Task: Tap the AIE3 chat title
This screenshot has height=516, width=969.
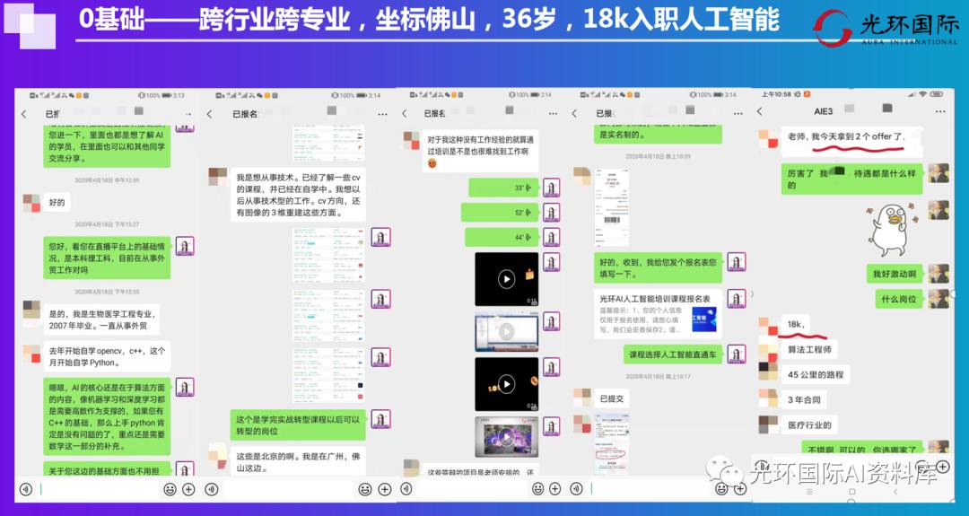Action: (823, 112)
